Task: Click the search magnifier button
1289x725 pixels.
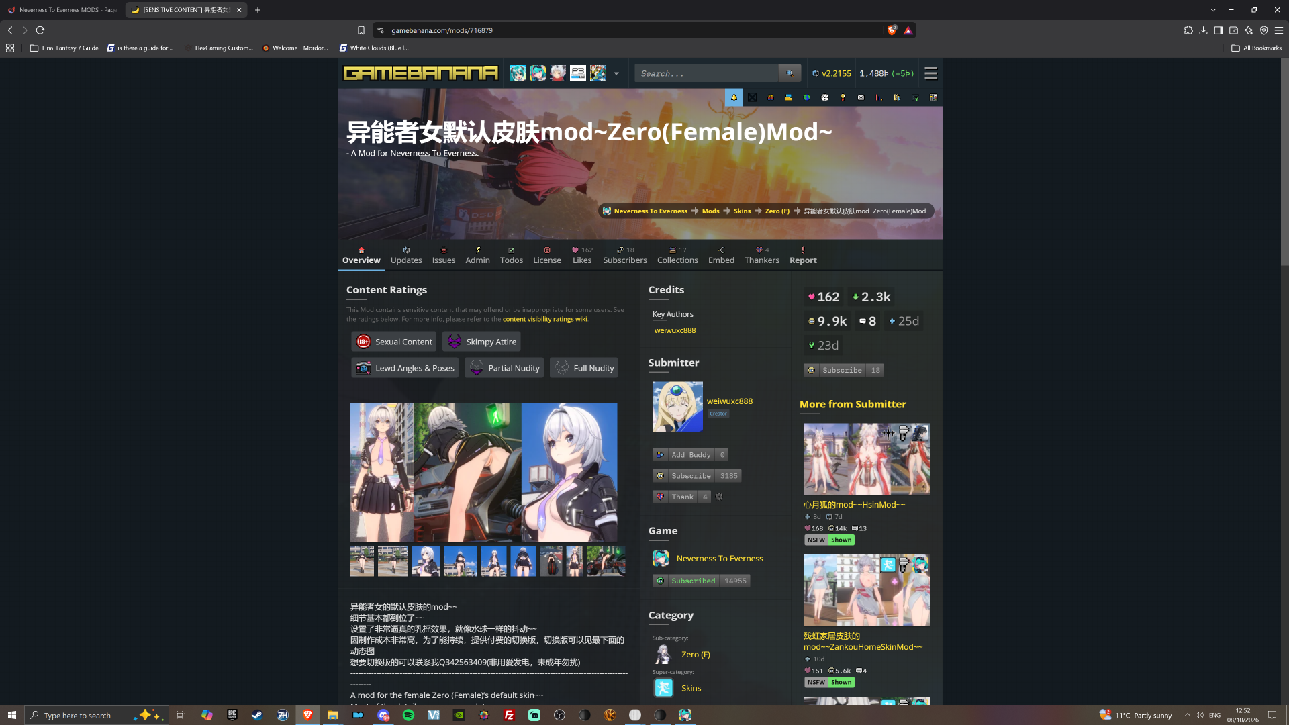Action: [x=790, y=73]
